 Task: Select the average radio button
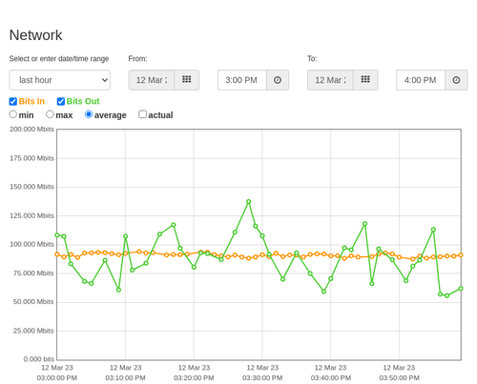(x=89, y=114)
